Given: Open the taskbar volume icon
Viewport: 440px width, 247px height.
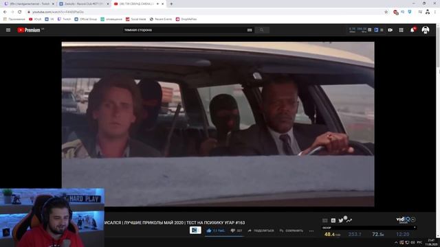Looking at the screenshot, I should coord(412,242).
